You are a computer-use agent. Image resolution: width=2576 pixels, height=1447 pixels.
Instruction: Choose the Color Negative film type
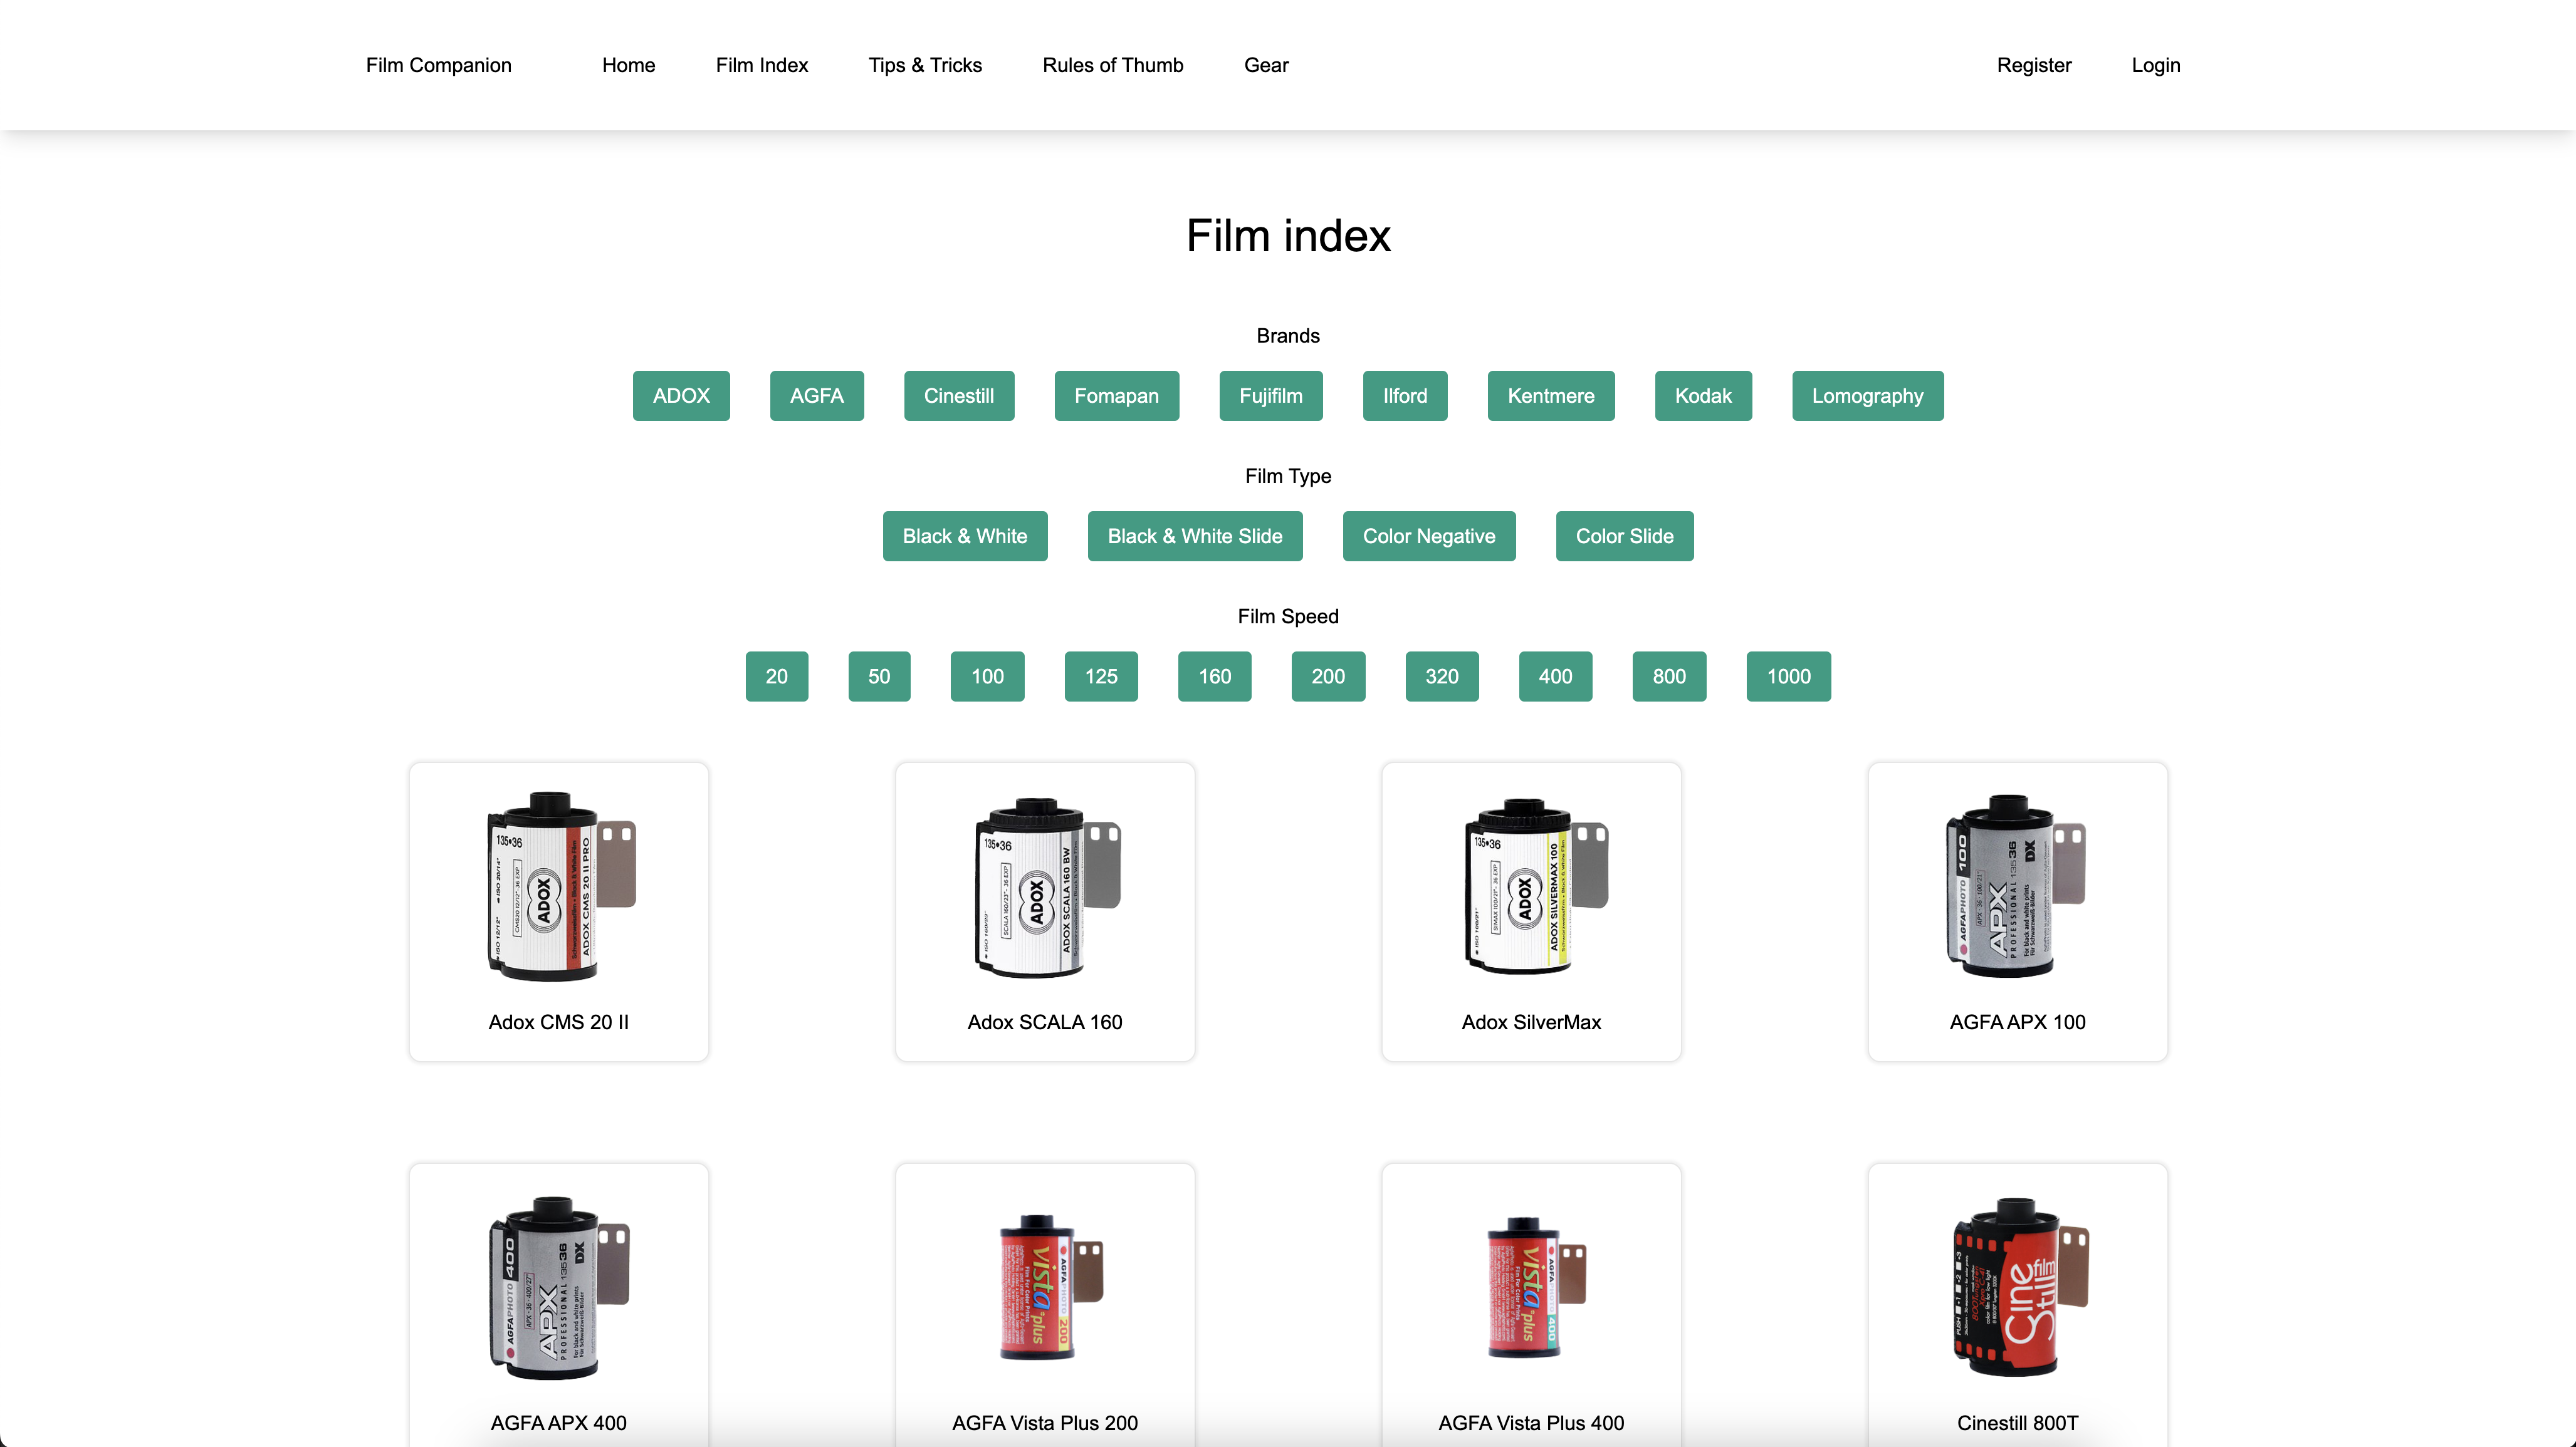pyautogui.click(x=1428, y=536)
